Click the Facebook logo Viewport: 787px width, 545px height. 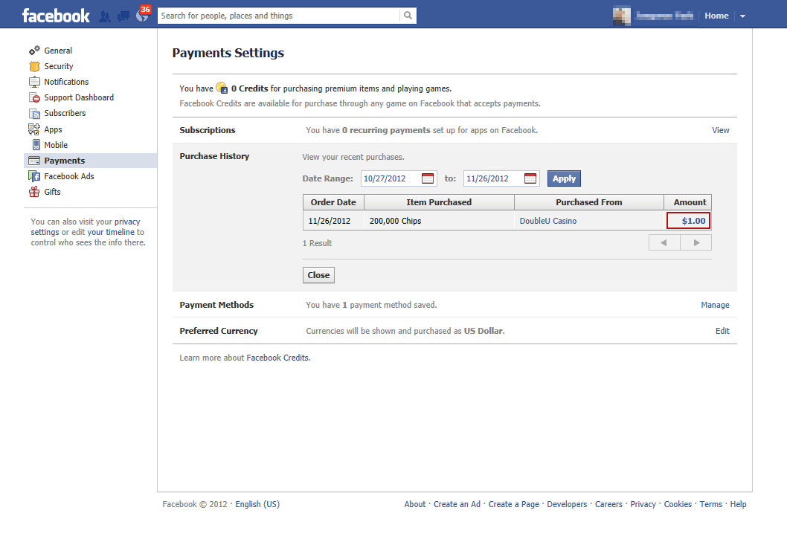[x=56, y=16]
